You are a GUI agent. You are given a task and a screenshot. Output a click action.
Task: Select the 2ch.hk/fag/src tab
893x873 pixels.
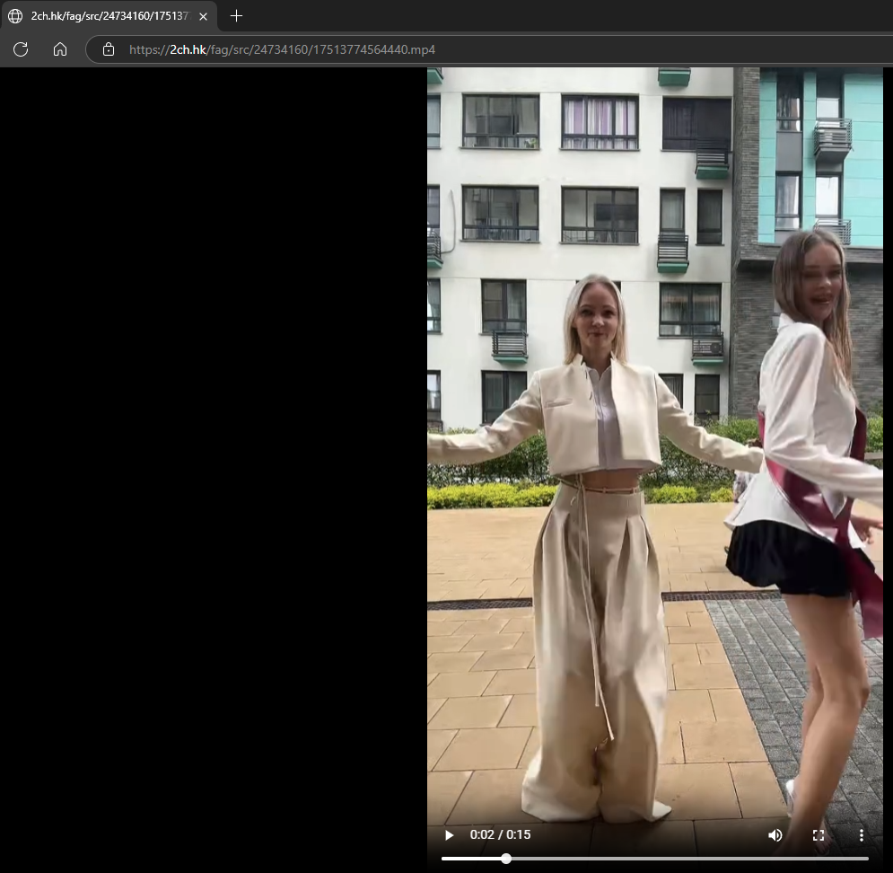pos(109,16)
